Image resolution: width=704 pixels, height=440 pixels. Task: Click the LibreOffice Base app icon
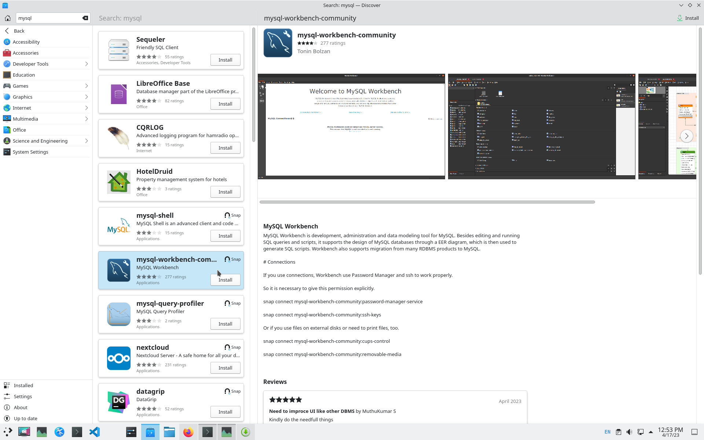118,94
